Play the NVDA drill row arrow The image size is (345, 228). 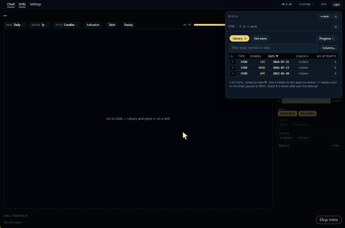pos(233,68)
